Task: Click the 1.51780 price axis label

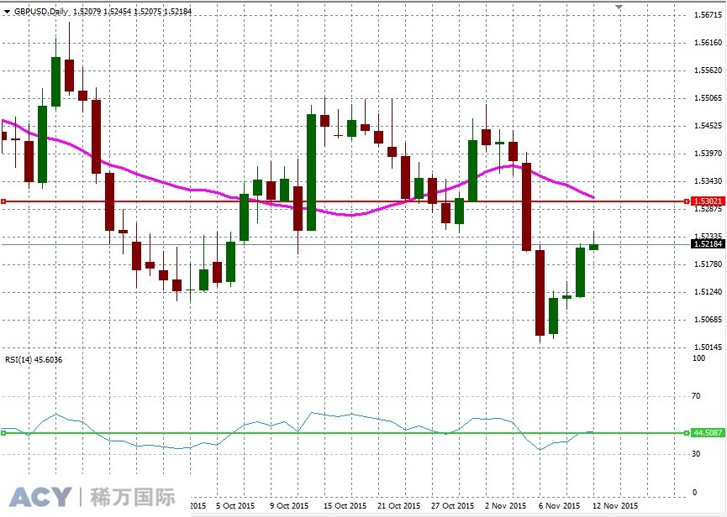Action: [708, 264]
